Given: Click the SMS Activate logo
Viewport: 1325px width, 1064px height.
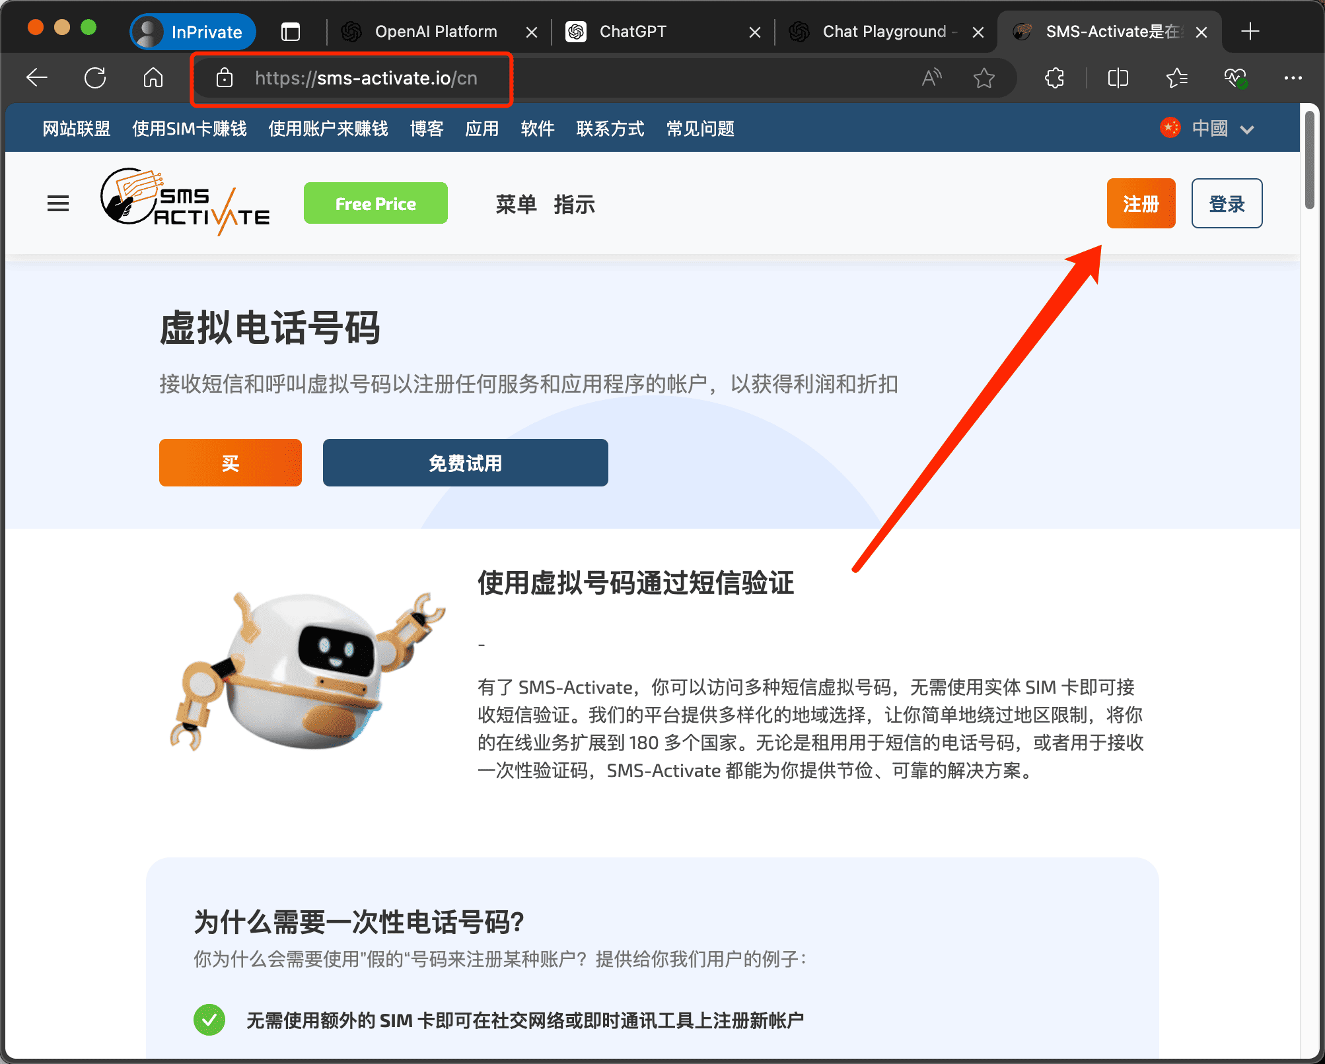Looking at the screenshot, I should [x=185, y=201].
